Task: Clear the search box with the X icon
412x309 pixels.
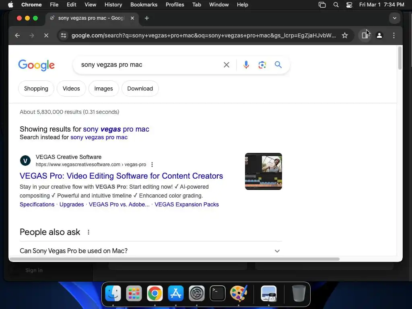Action: coord(226,65)
